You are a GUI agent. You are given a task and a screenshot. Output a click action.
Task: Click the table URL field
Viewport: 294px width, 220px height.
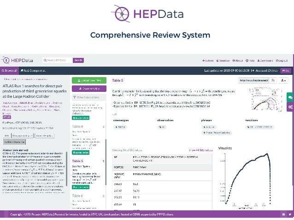254,80
